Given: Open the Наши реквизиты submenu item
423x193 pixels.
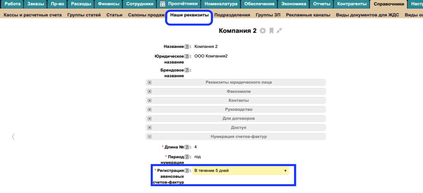Looking at the screenshot, I should pyautogui.click(x=189, y=15).
